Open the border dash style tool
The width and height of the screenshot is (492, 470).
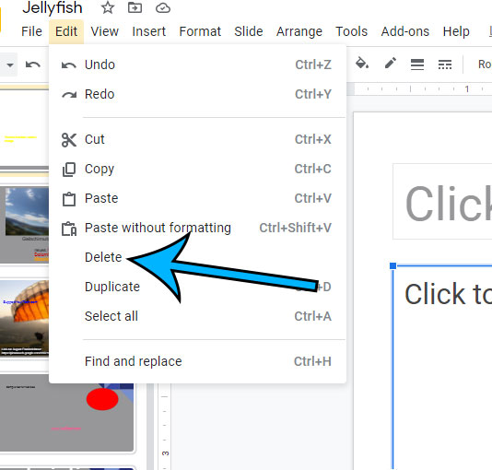tap(445, 65)
